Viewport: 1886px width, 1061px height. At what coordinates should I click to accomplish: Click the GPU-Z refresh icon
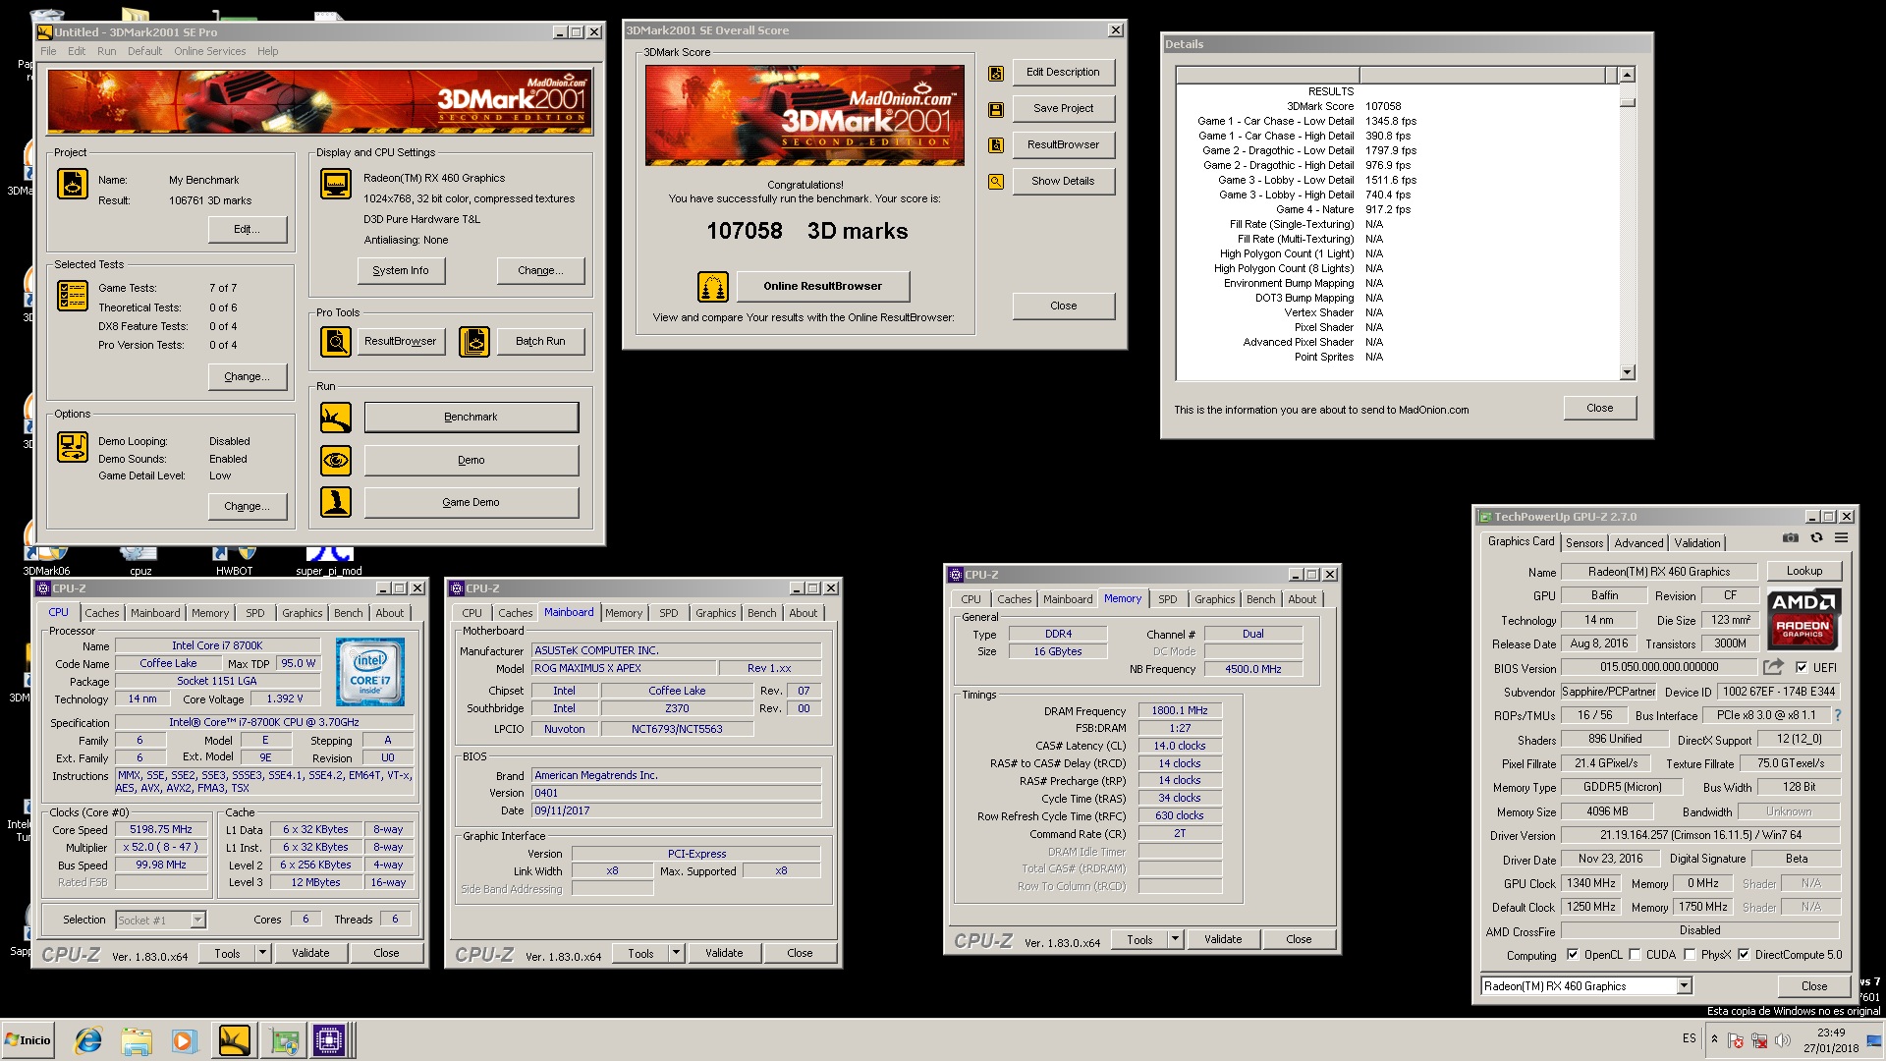point(1816,538)
